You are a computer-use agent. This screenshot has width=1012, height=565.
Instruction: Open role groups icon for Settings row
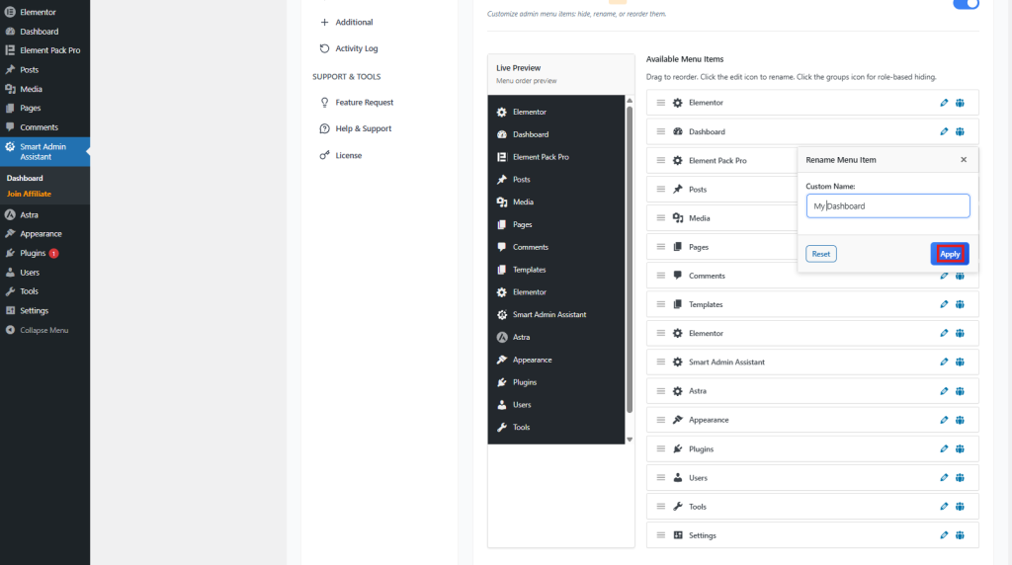(960, 535)
